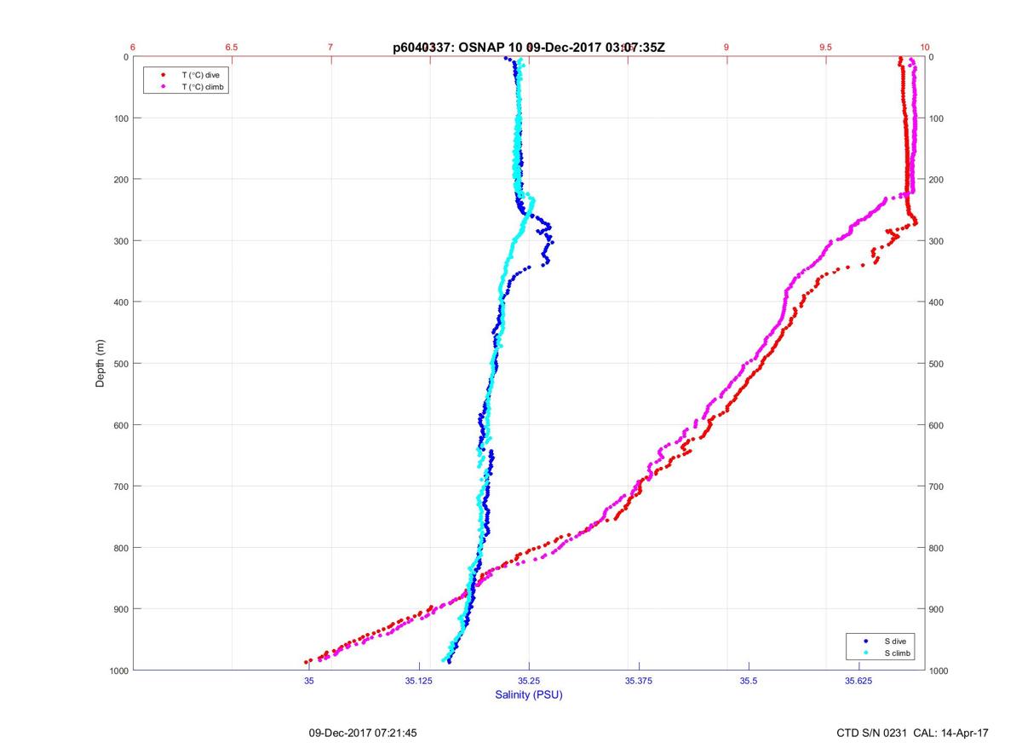Screen dimensions: 1022x754
Task: Click the salinity tick label 35.625
Action: [x=858, y=682]
